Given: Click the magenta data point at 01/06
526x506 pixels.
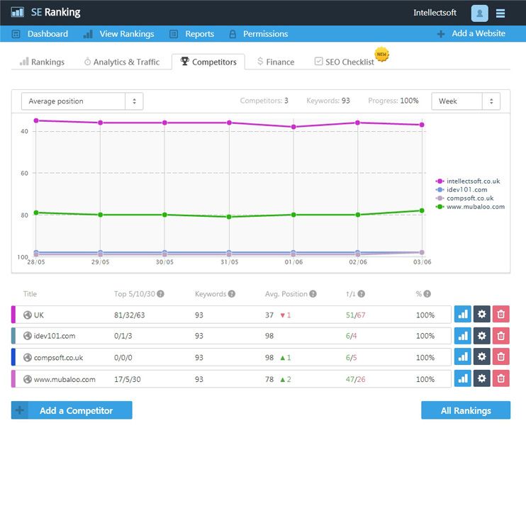Looking at the screenshot, I should point(293,127).
